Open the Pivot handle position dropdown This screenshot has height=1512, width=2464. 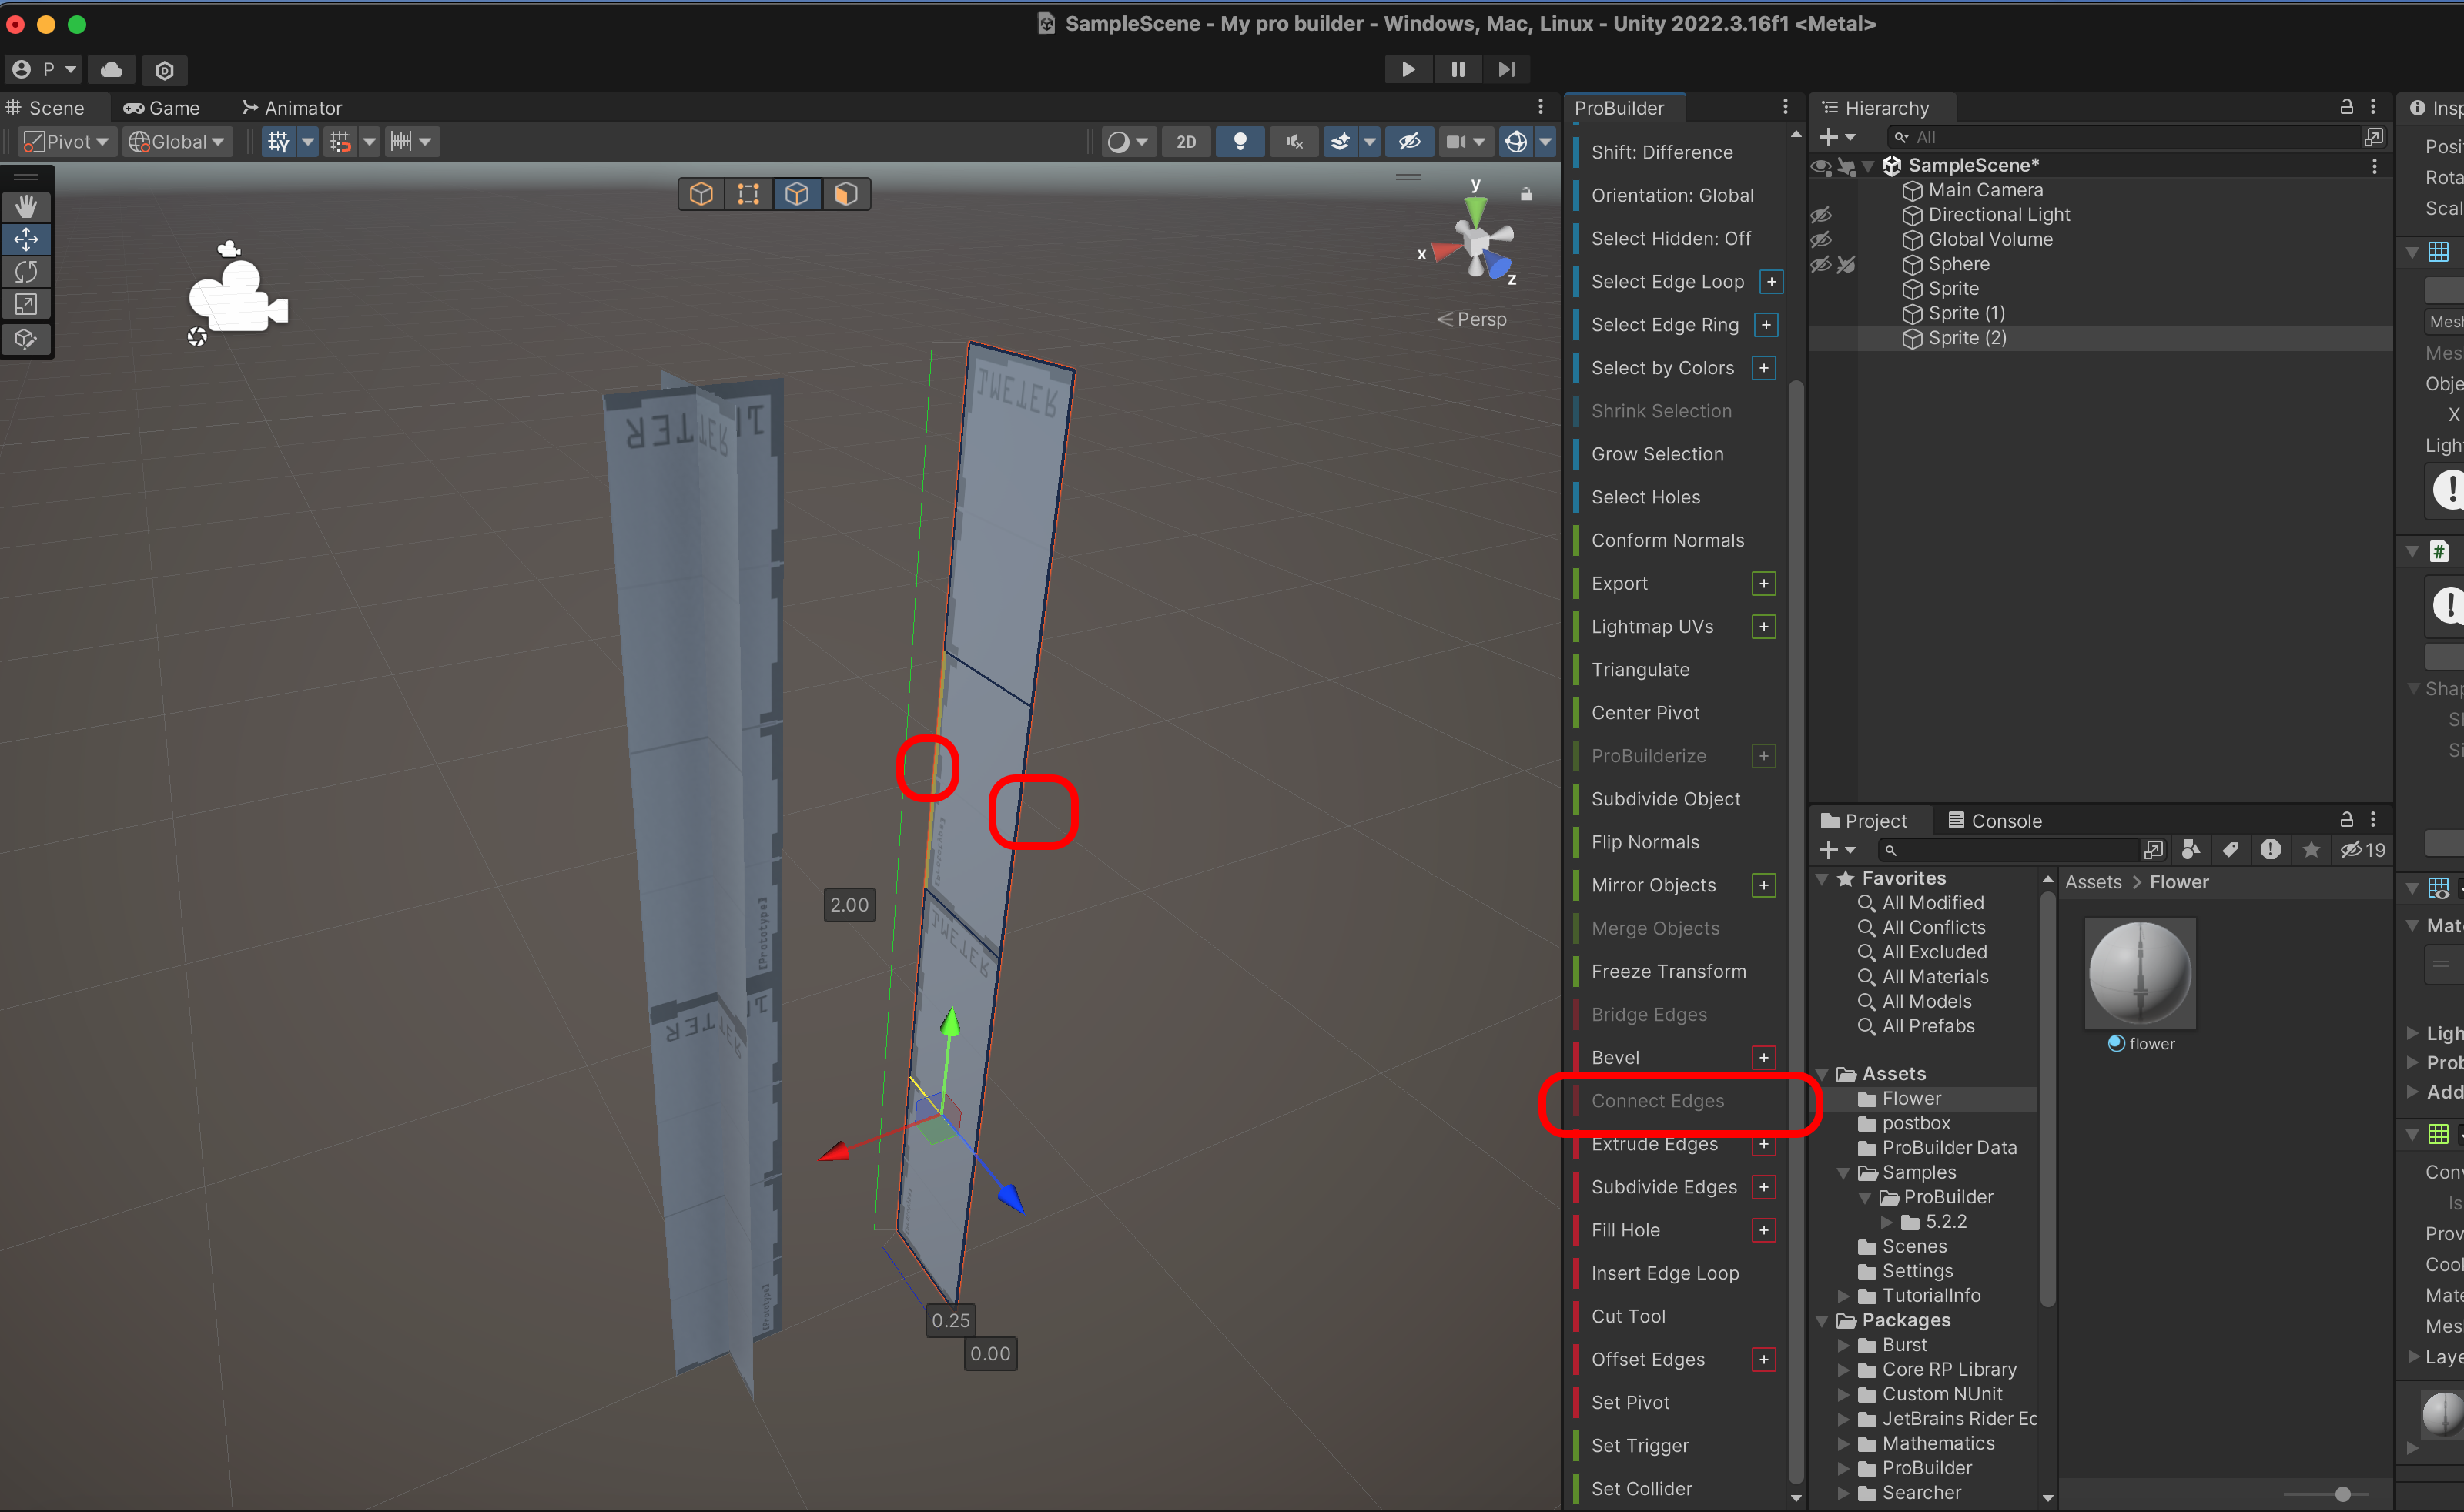[x=67, y=142]
